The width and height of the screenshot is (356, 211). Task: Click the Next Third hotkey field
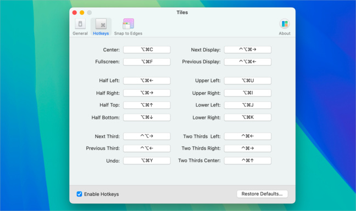coord(147,136)
